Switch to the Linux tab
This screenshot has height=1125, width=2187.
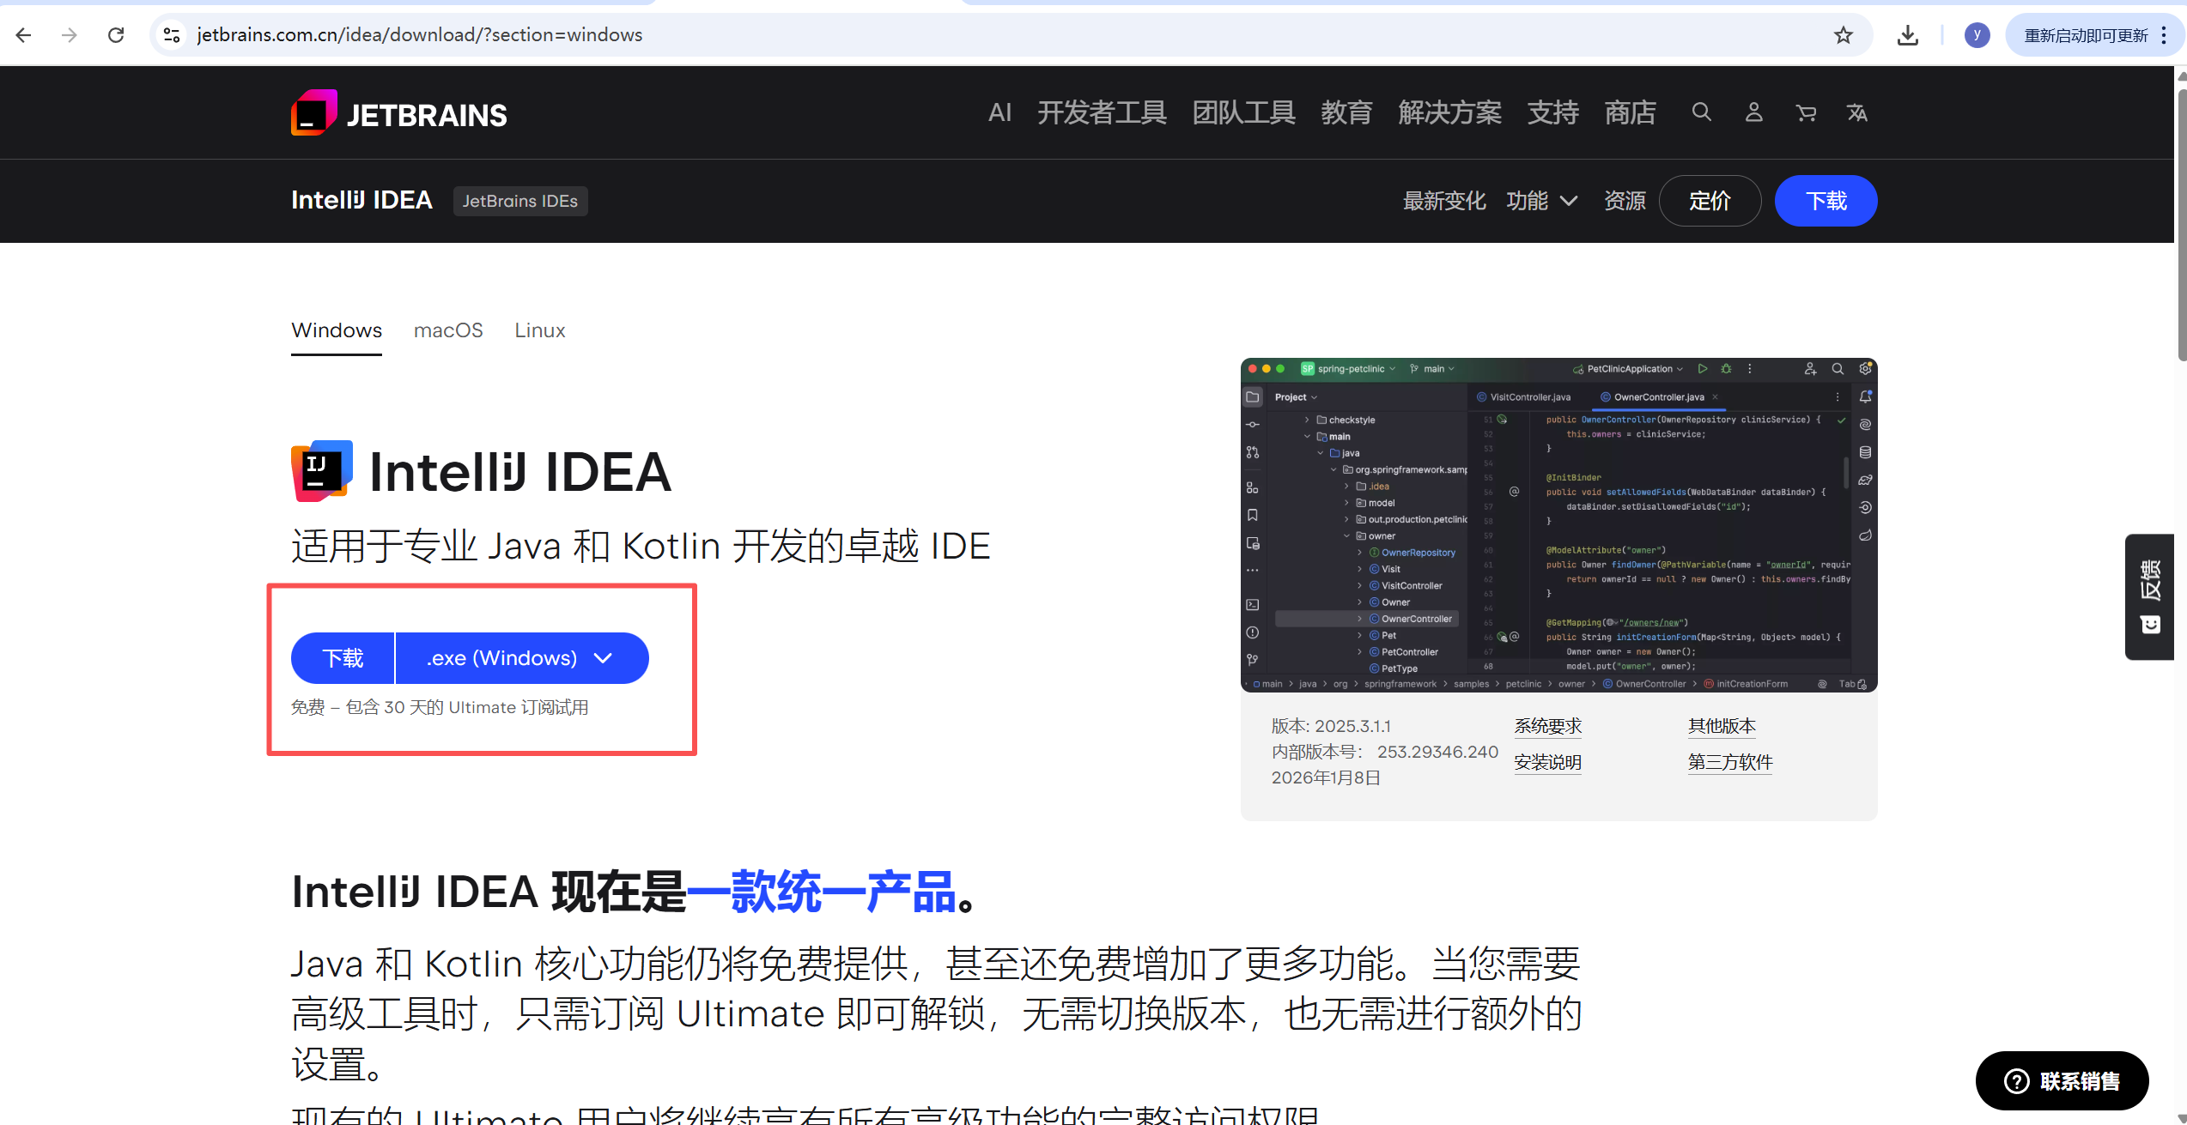[540, 330]
